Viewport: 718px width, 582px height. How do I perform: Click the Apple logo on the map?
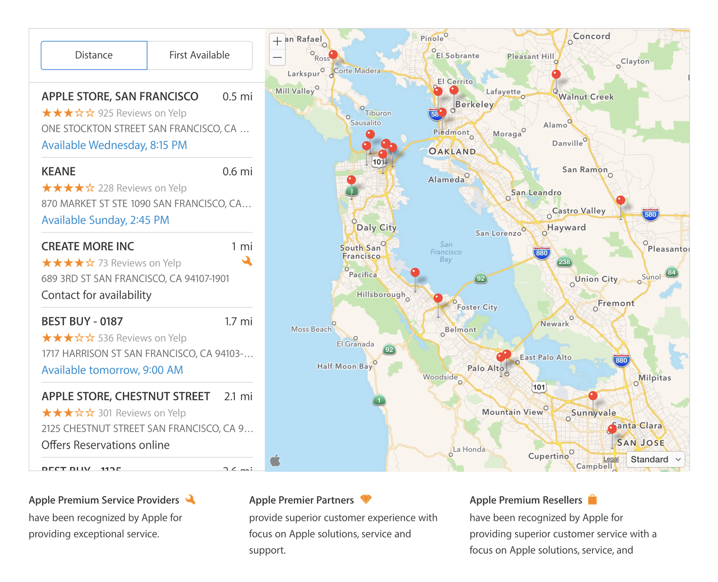click(275, 460)
